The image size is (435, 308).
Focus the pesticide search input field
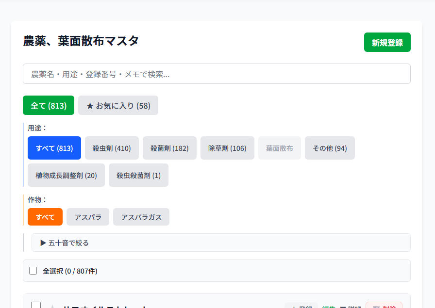click(217, 74)
